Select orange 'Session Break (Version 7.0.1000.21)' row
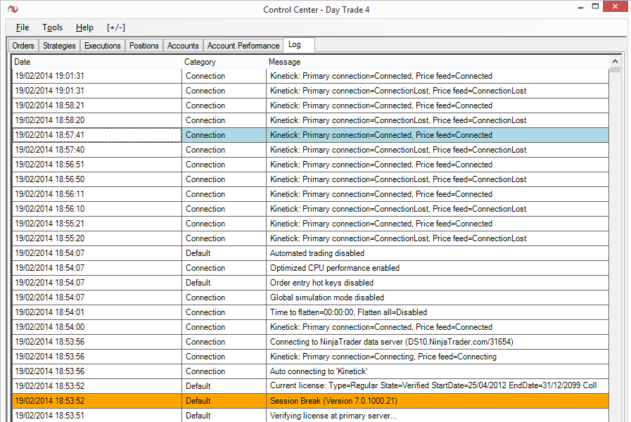 [x=310, y=401]
